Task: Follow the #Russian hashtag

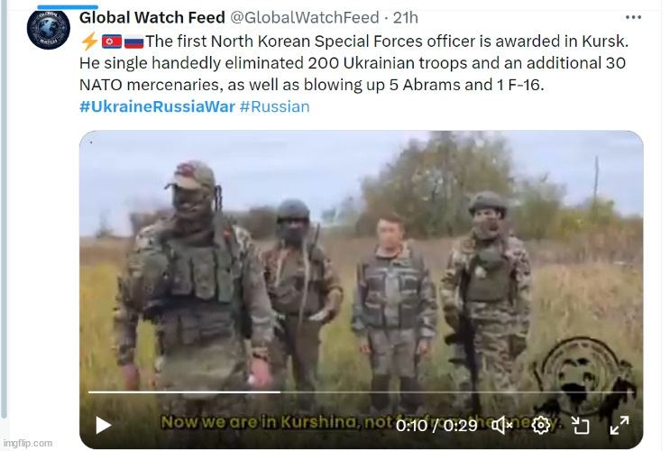Action: pos(274,106)
